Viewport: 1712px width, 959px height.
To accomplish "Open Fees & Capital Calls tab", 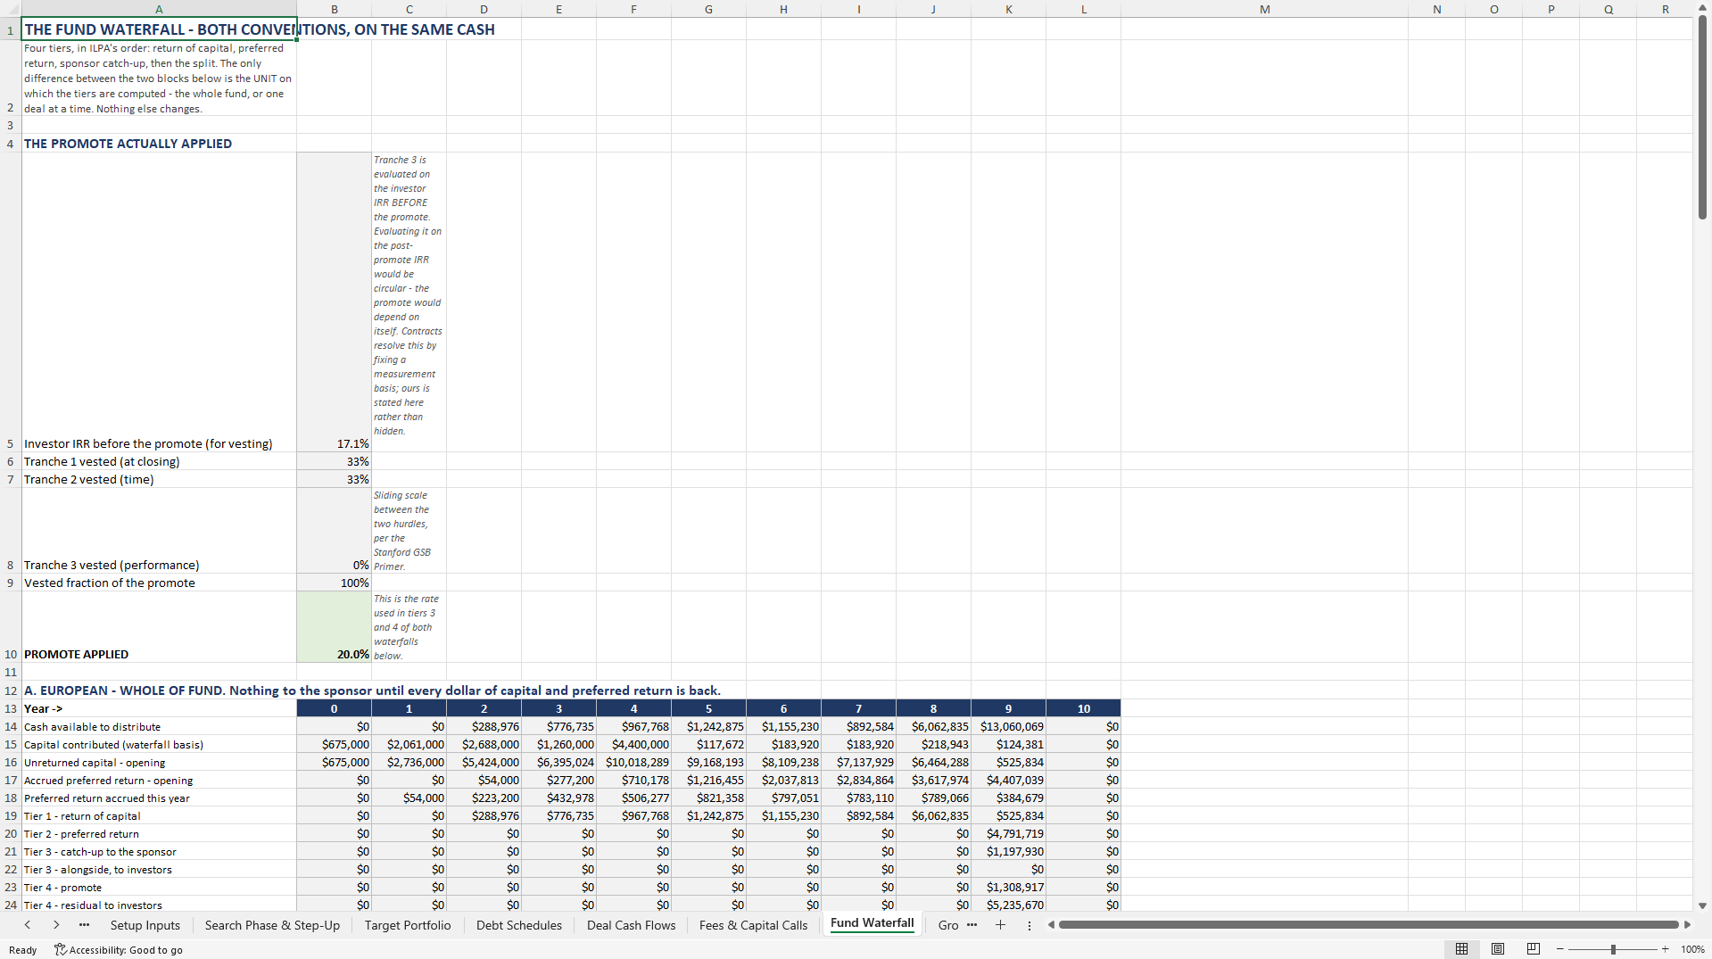I will pos(753,925).
